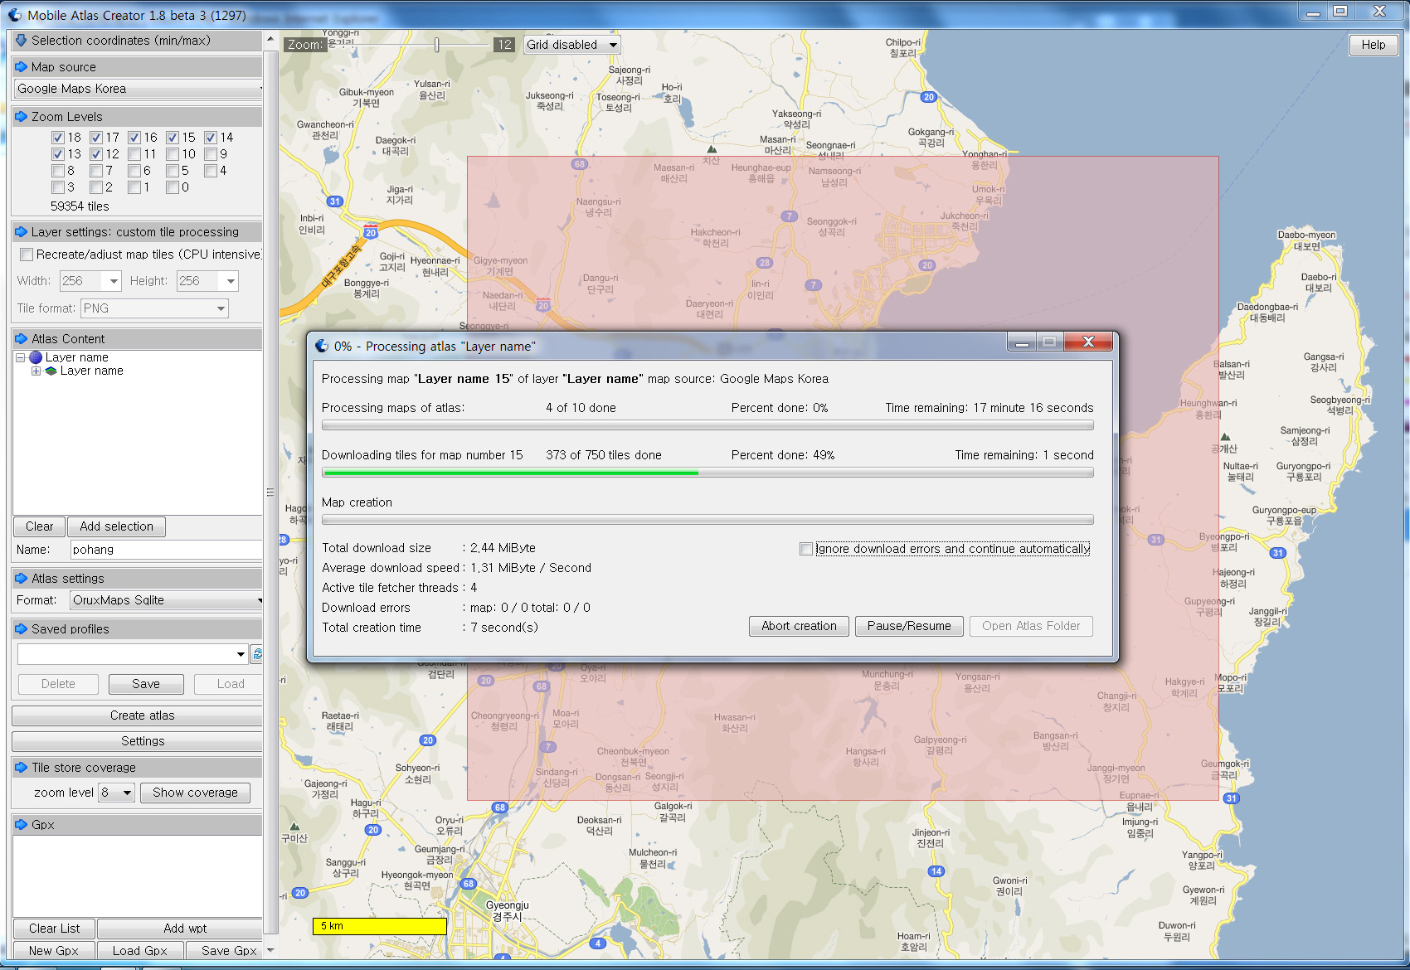The width and height of the screenshot is (1410, 970).
Task: Uncheck zoom level 17
Action: 96,138
